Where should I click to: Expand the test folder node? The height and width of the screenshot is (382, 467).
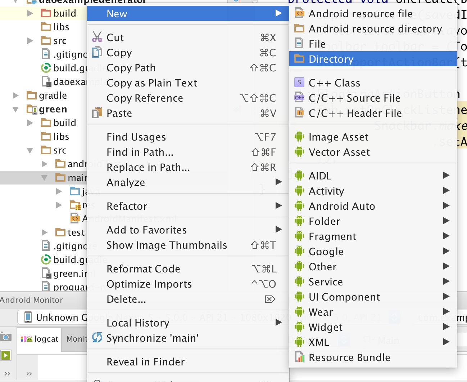pos(44,232)
